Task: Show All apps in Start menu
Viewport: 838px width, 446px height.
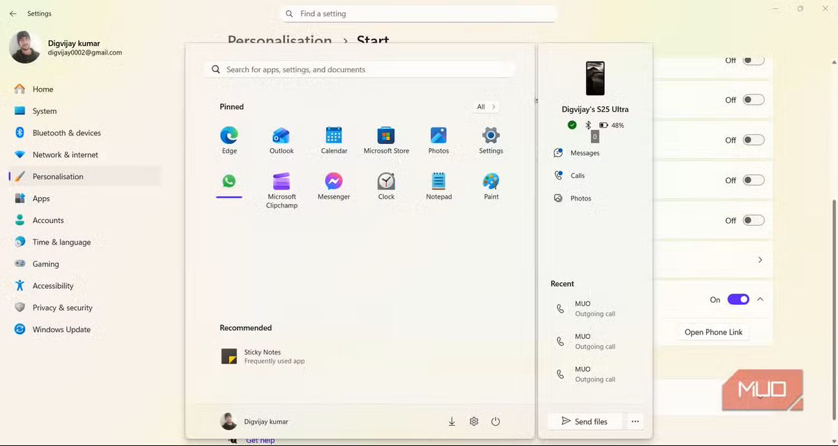Action: click(x=486, y=107)
